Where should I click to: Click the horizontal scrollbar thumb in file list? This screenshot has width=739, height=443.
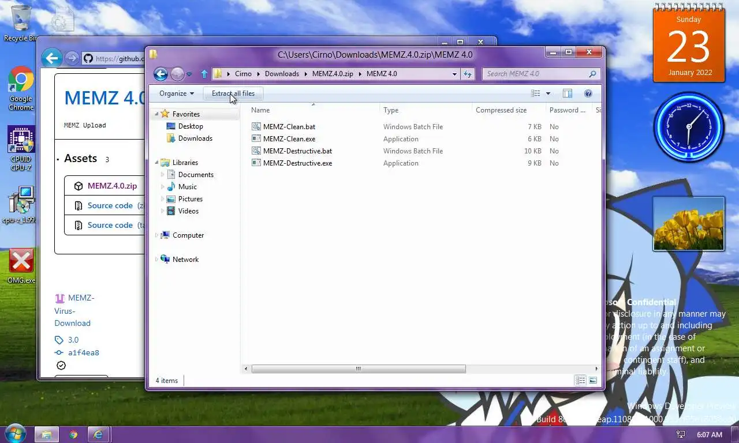[x=358, y=369]
